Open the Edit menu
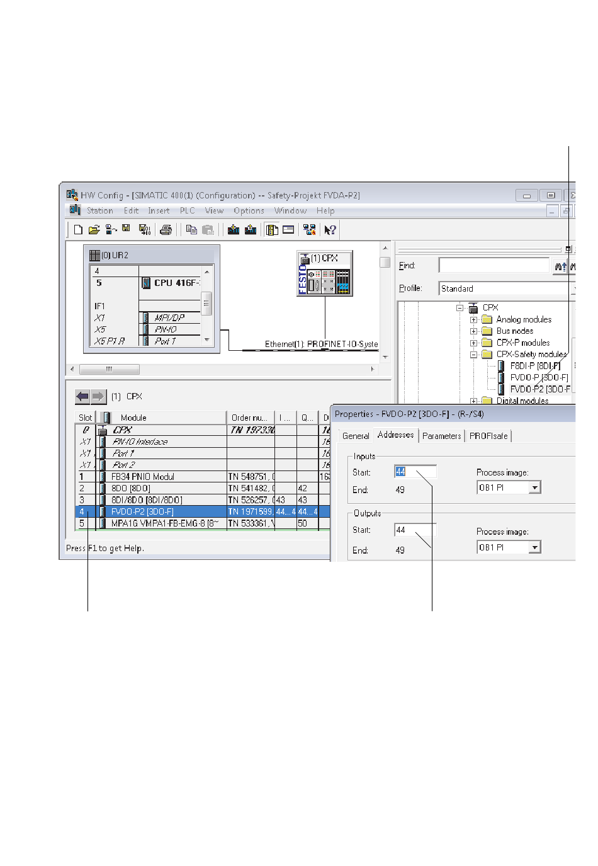The height and width of the screenshot is (866, 598). [x=131, y=210]
